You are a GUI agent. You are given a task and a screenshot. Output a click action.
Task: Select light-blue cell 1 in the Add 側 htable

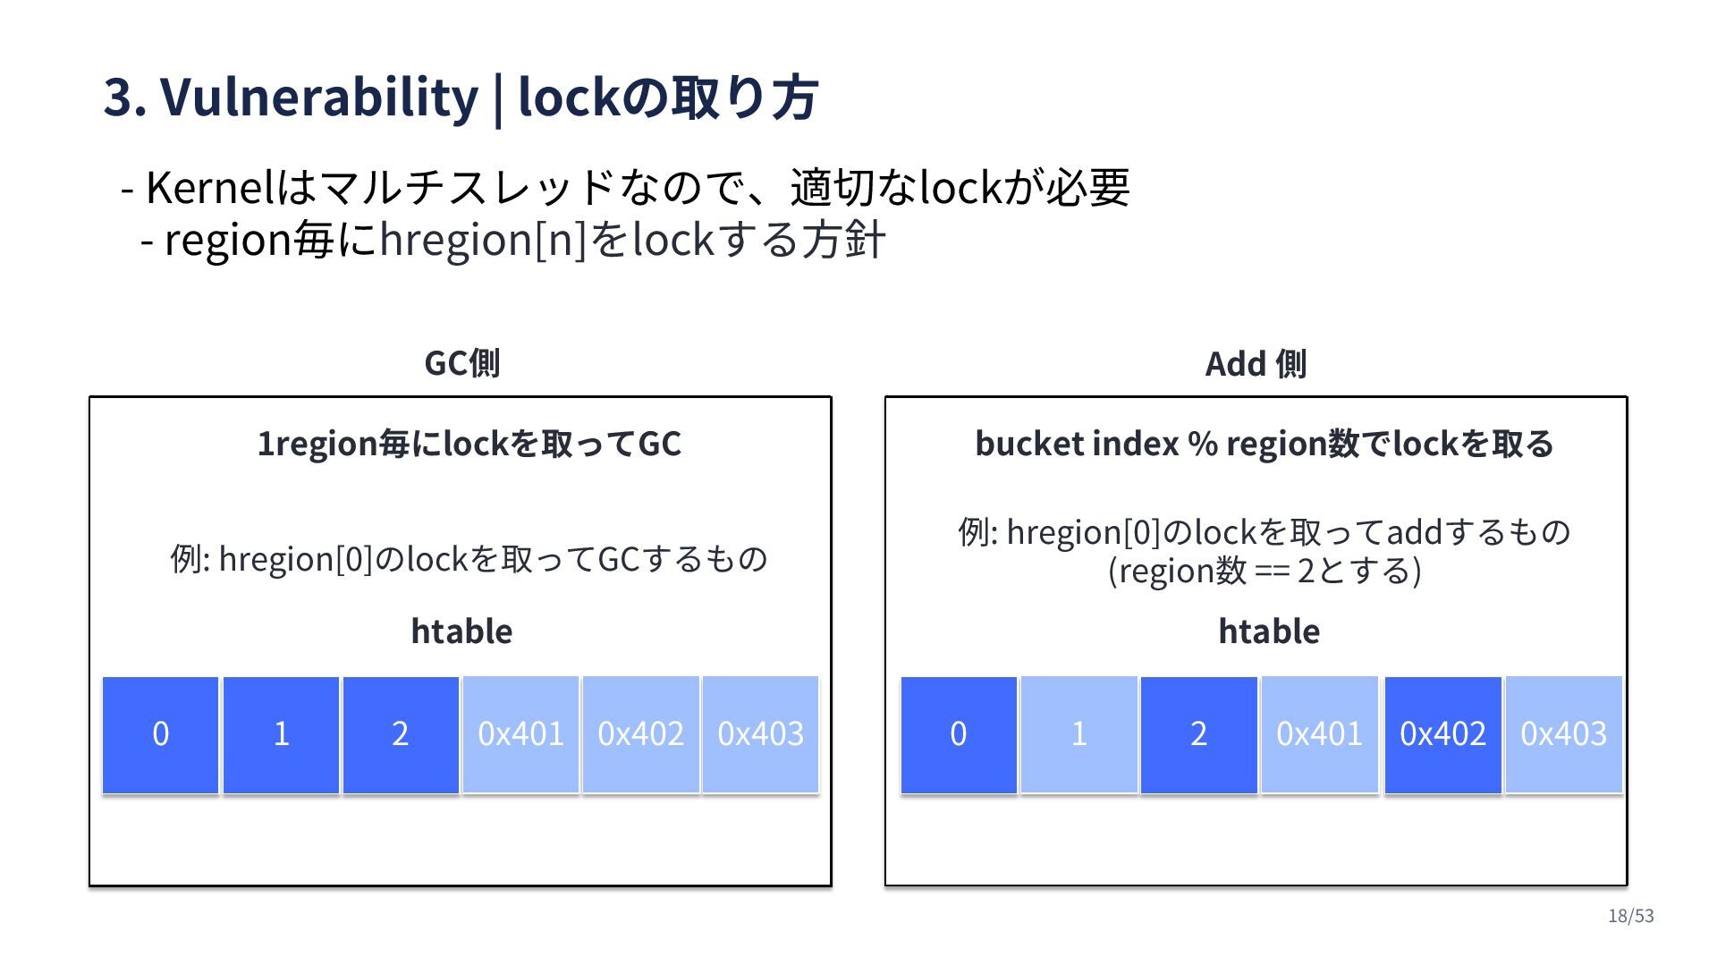point(1078,734)
